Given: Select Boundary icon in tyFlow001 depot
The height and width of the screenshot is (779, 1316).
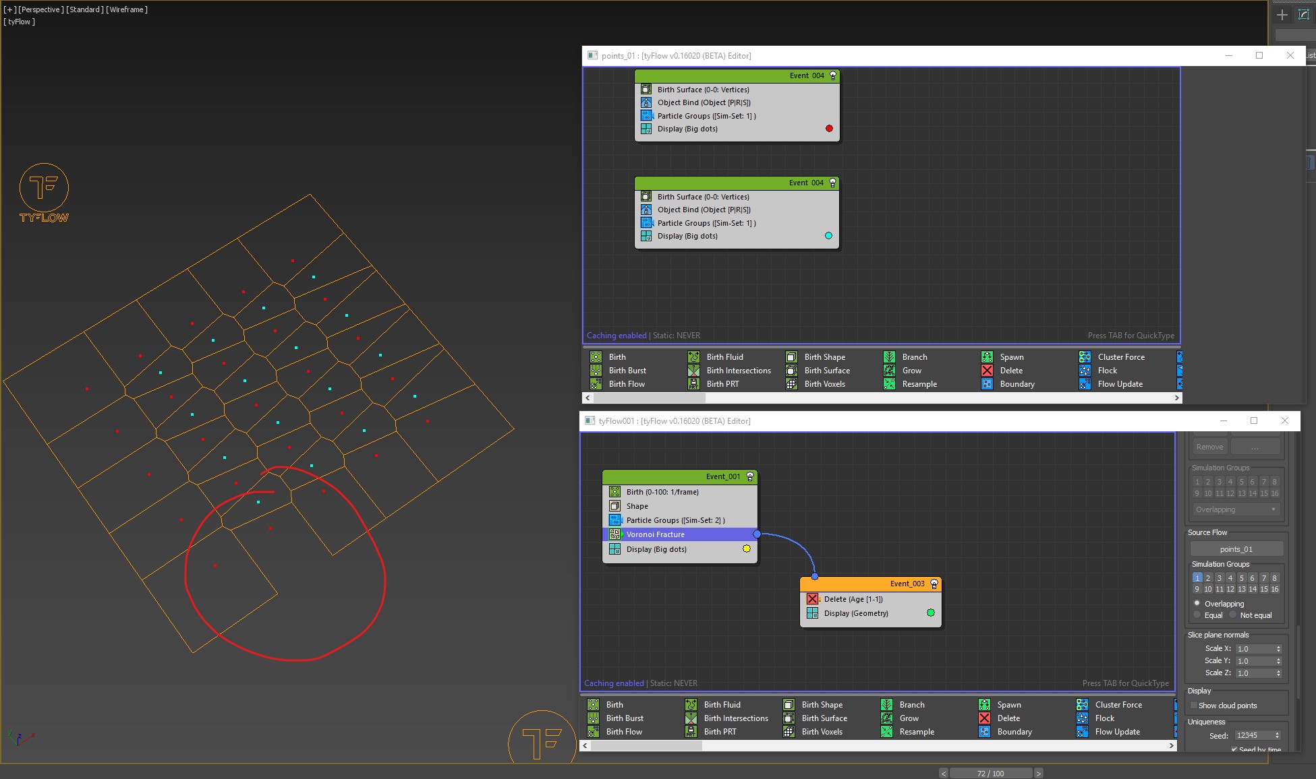Looking at the screenshot, I should pos(984,732).
